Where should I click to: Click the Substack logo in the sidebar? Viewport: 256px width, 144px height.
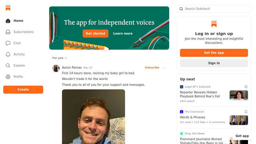[8, 8]
